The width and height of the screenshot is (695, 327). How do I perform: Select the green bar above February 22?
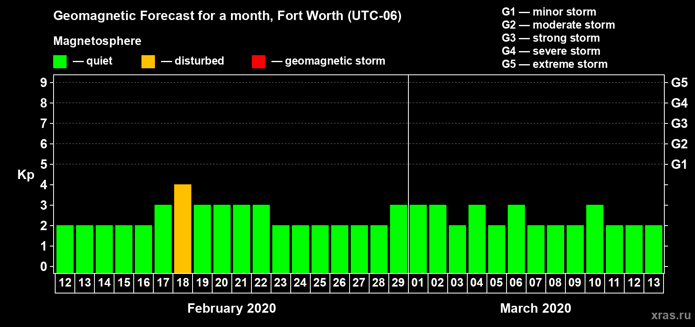261,239
